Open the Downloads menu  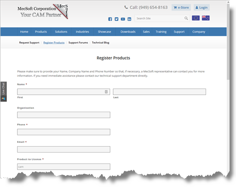(x=128, y=32)
